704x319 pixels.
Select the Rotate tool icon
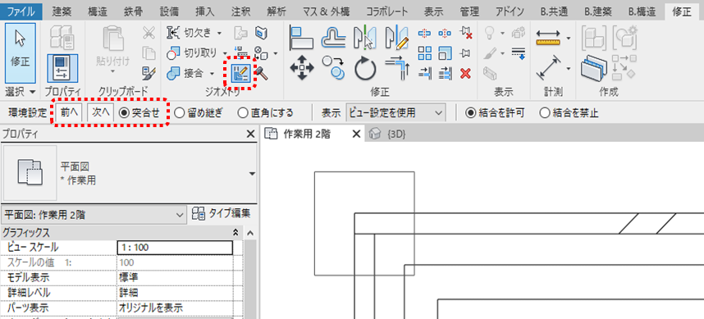pos(365,69)
